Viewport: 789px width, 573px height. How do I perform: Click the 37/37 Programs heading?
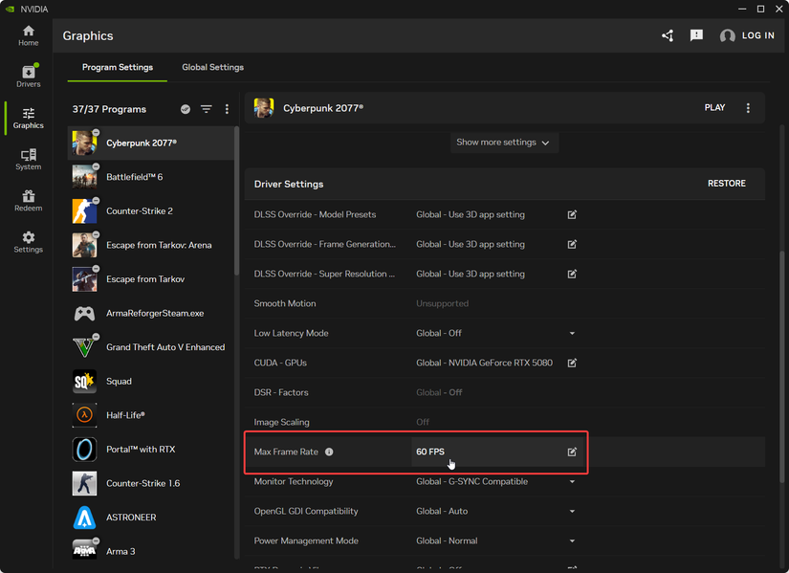109,109
